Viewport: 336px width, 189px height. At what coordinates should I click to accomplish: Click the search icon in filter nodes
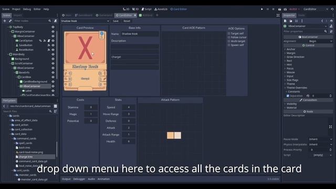pos(50,21)
